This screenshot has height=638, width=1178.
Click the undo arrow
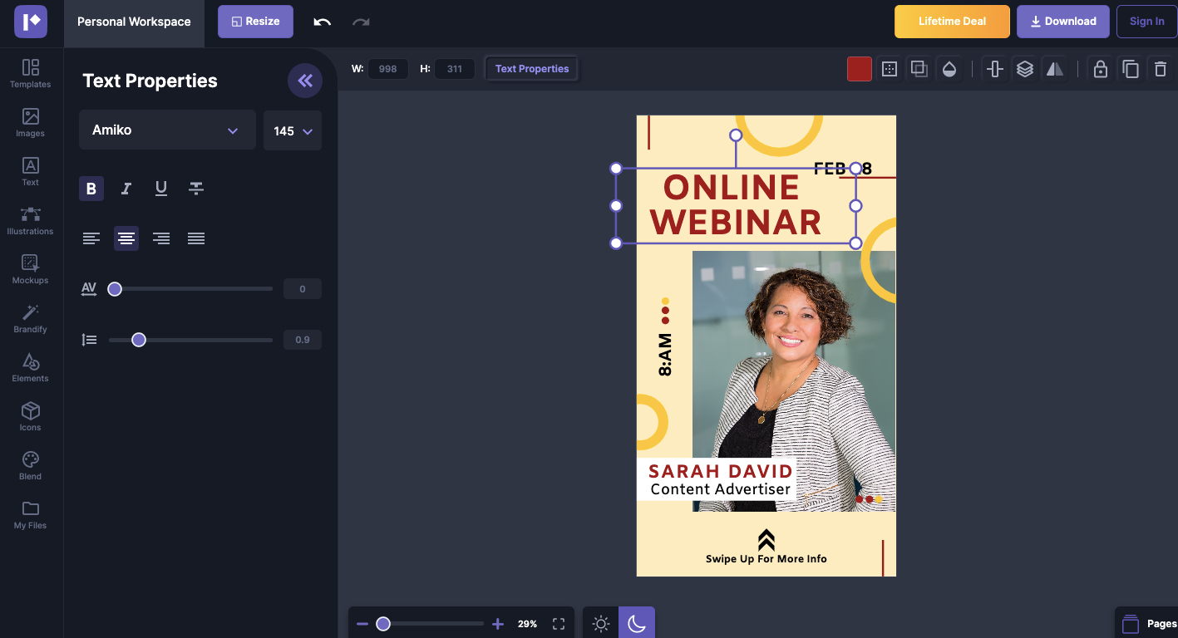(322, 22)
